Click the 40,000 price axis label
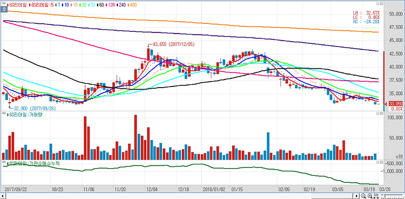This screenshot has height=199, width=405. coord(396,67)
